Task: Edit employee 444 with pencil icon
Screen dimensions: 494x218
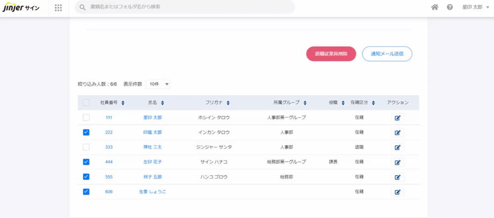Action: click(398, 162)
